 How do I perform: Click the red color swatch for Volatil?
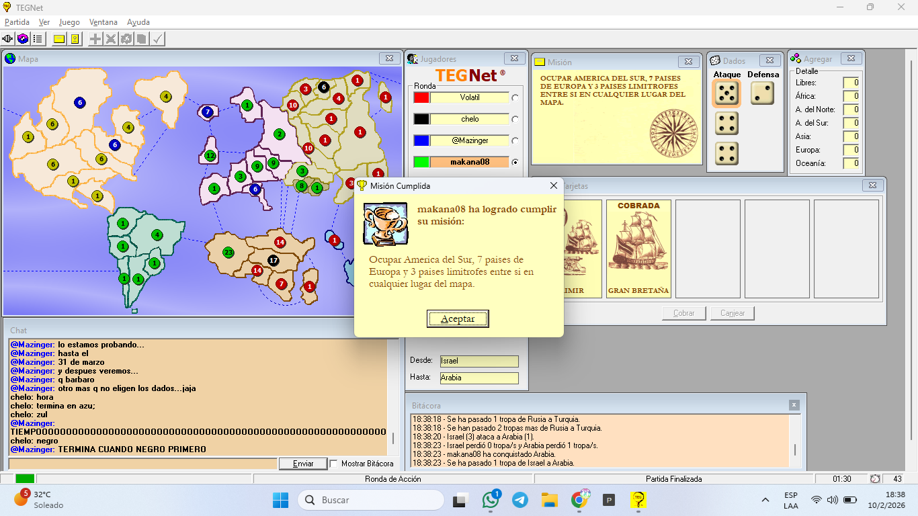pos(421,97)
